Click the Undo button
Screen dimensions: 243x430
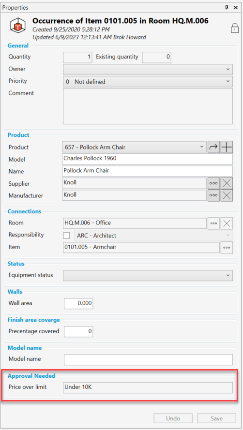[173, 418]
